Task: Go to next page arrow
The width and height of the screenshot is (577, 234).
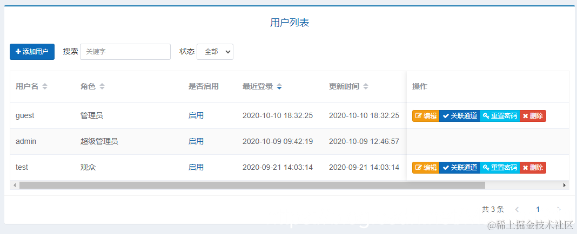Action: 559,210
